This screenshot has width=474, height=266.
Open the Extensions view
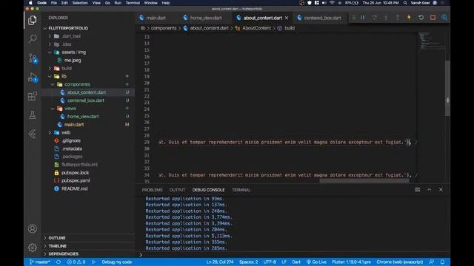click(33, 96)
